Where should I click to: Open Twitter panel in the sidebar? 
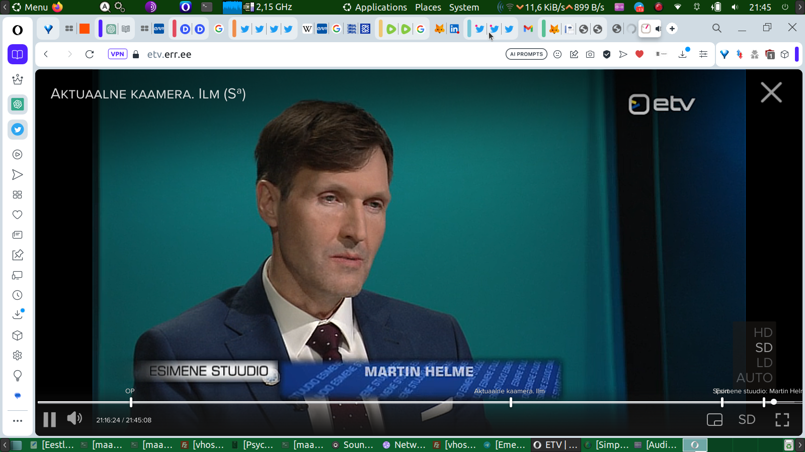(18, 130)
